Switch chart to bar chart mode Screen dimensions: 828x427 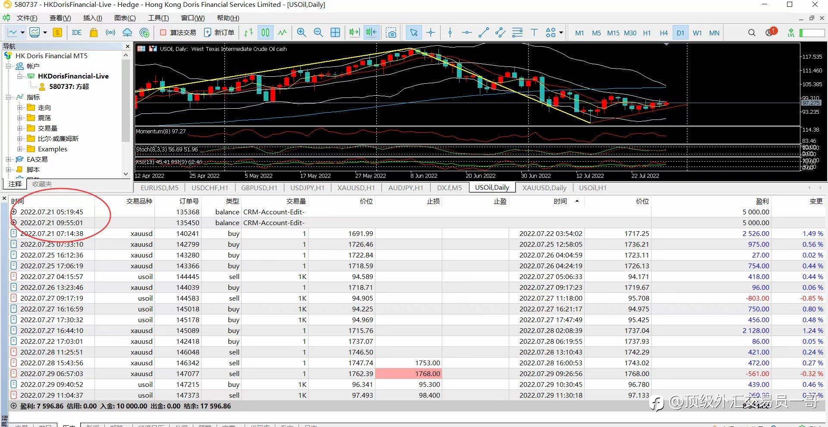click(x=249, y=32)
